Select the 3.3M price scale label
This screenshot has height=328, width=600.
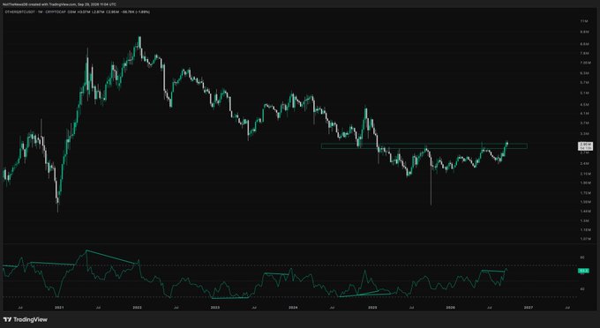pyautogui.click(x=585, y=134)
